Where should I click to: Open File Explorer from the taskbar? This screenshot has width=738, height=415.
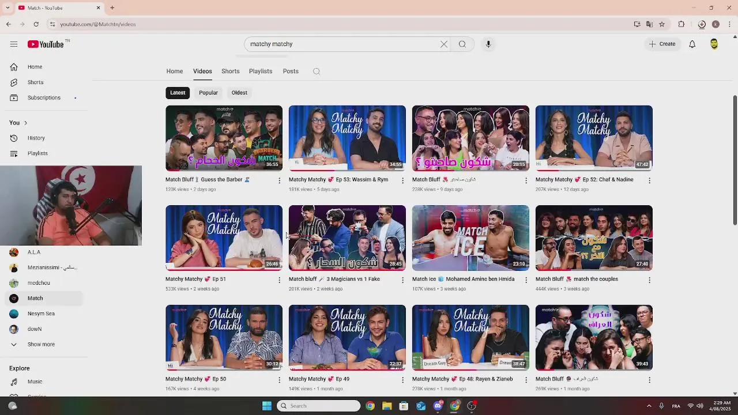[x=387, y=406]
